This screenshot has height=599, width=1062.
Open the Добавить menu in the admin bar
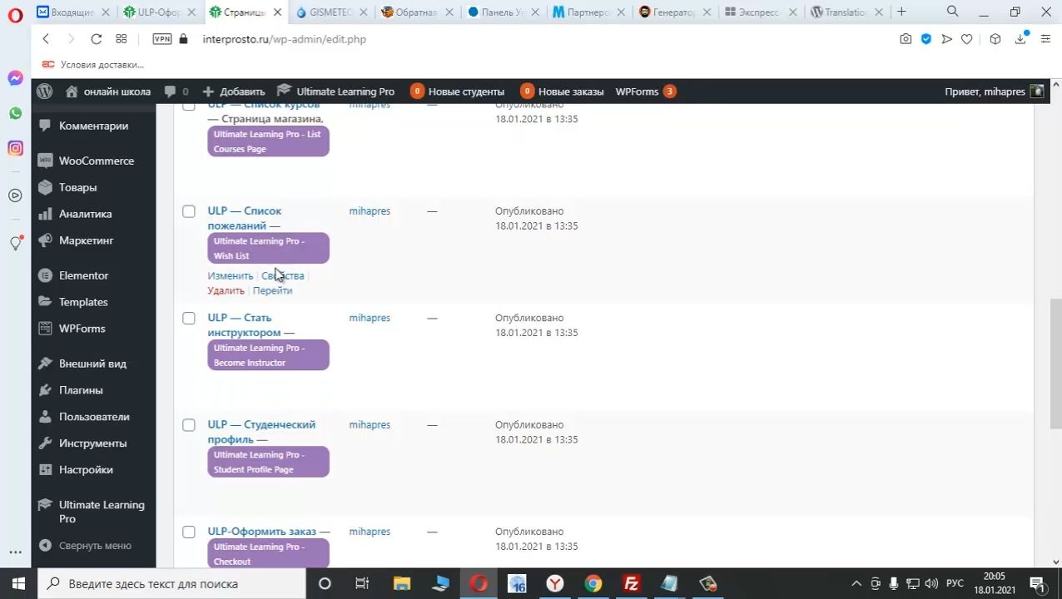point(234,92)
